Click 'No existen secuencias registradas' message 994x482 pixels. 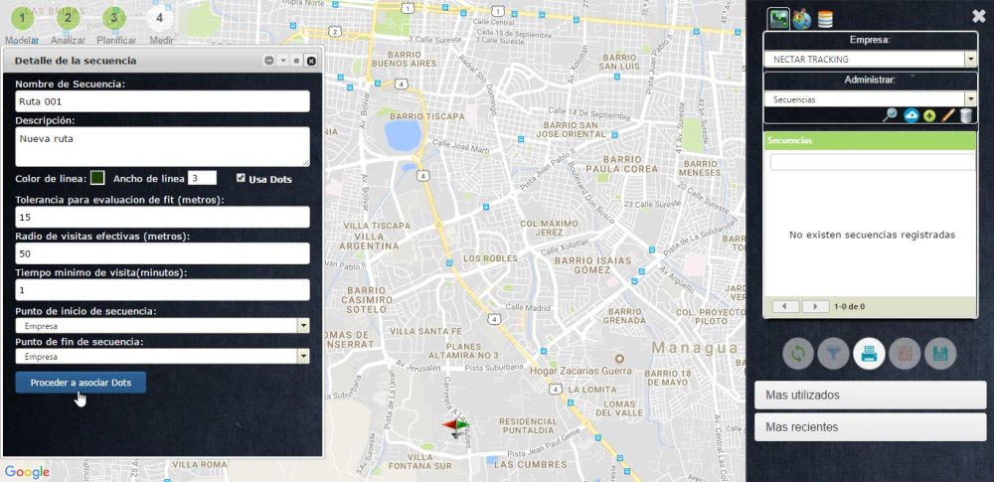point(873,235)
